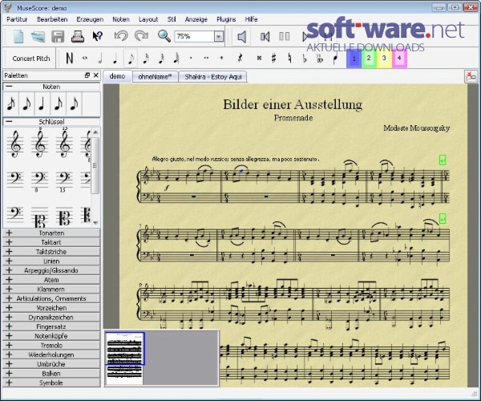Select the eighth note duration in the toolbar

click(x=131, y=58)
